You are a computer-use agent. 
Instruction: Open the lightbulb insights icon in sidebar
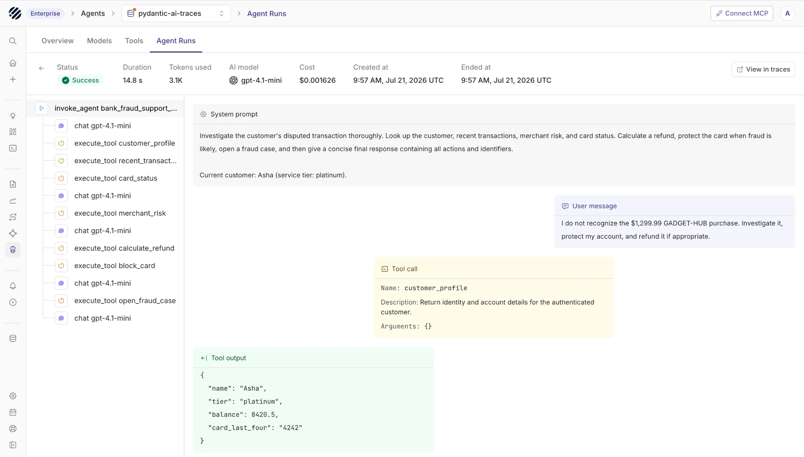(13, 116)
